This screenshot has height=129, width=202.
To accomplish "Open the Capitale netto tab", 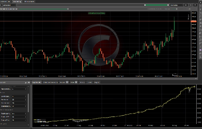I will point(37,82).
